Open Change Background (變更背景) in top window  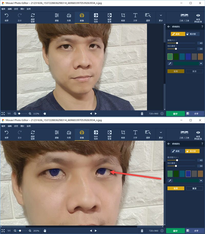(109, 18)
